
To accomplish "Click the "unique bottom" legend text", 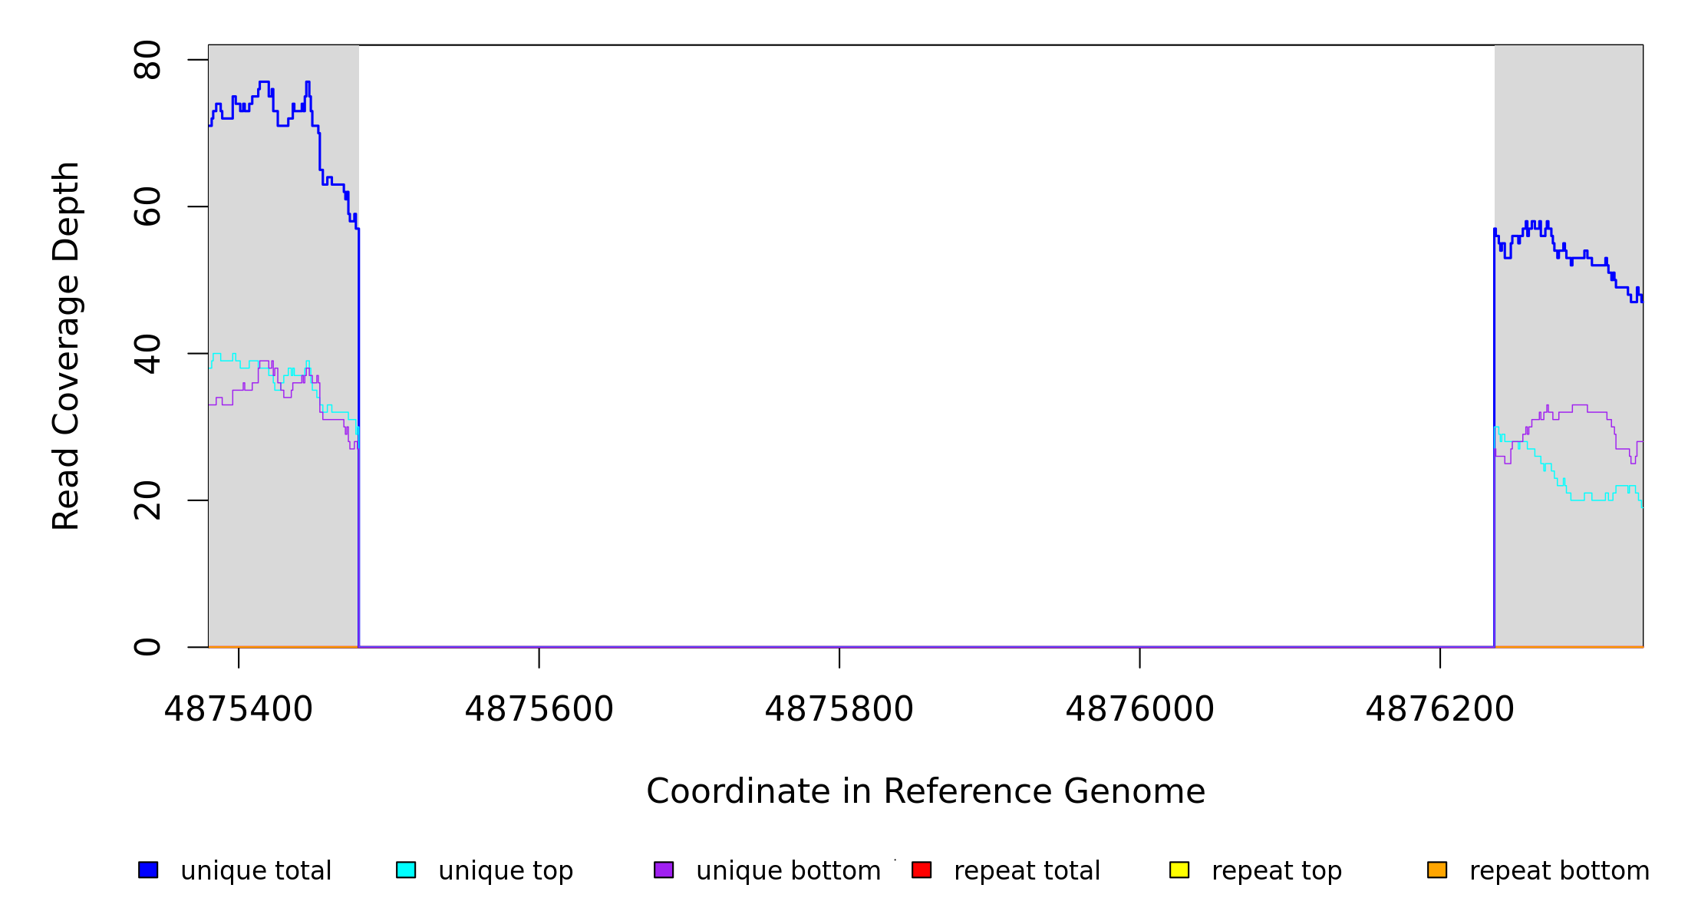I will (x=788, y=871).
